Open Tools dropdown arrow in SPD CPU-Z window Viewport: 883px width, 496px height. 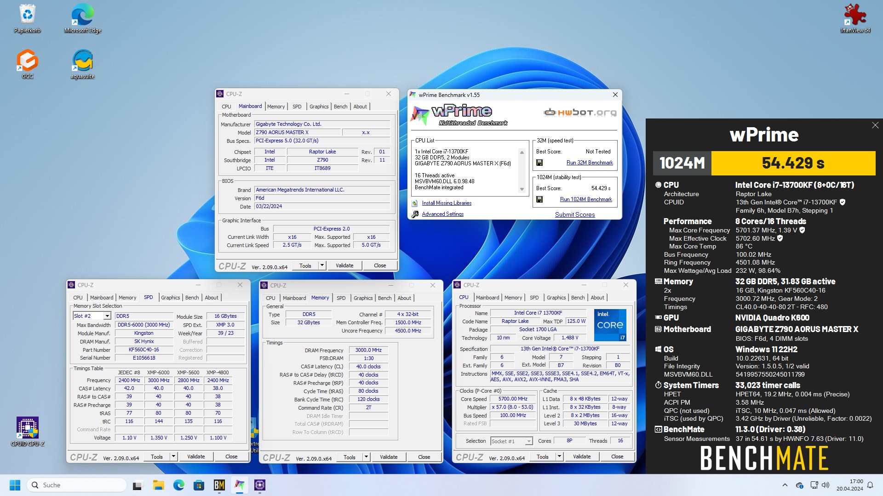173,457
